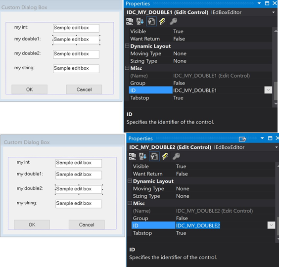Open ID dropdown for IDC_MY_DOUBLE2
Screen dimensions: 281x267
coord(271,225)
